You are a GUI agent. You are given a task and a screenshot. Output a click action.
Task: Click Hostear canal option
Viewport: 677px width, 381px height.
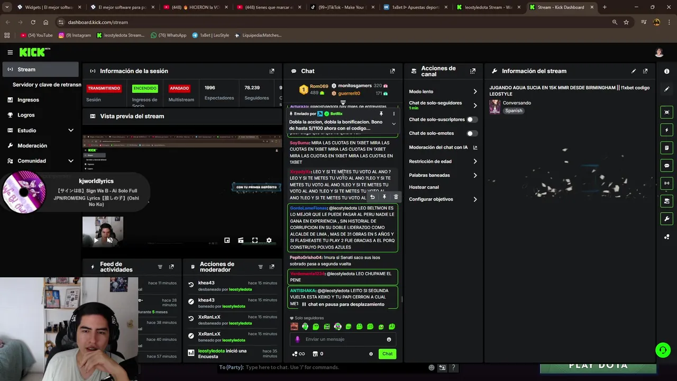pyautogui.click(x=424, y=187)
